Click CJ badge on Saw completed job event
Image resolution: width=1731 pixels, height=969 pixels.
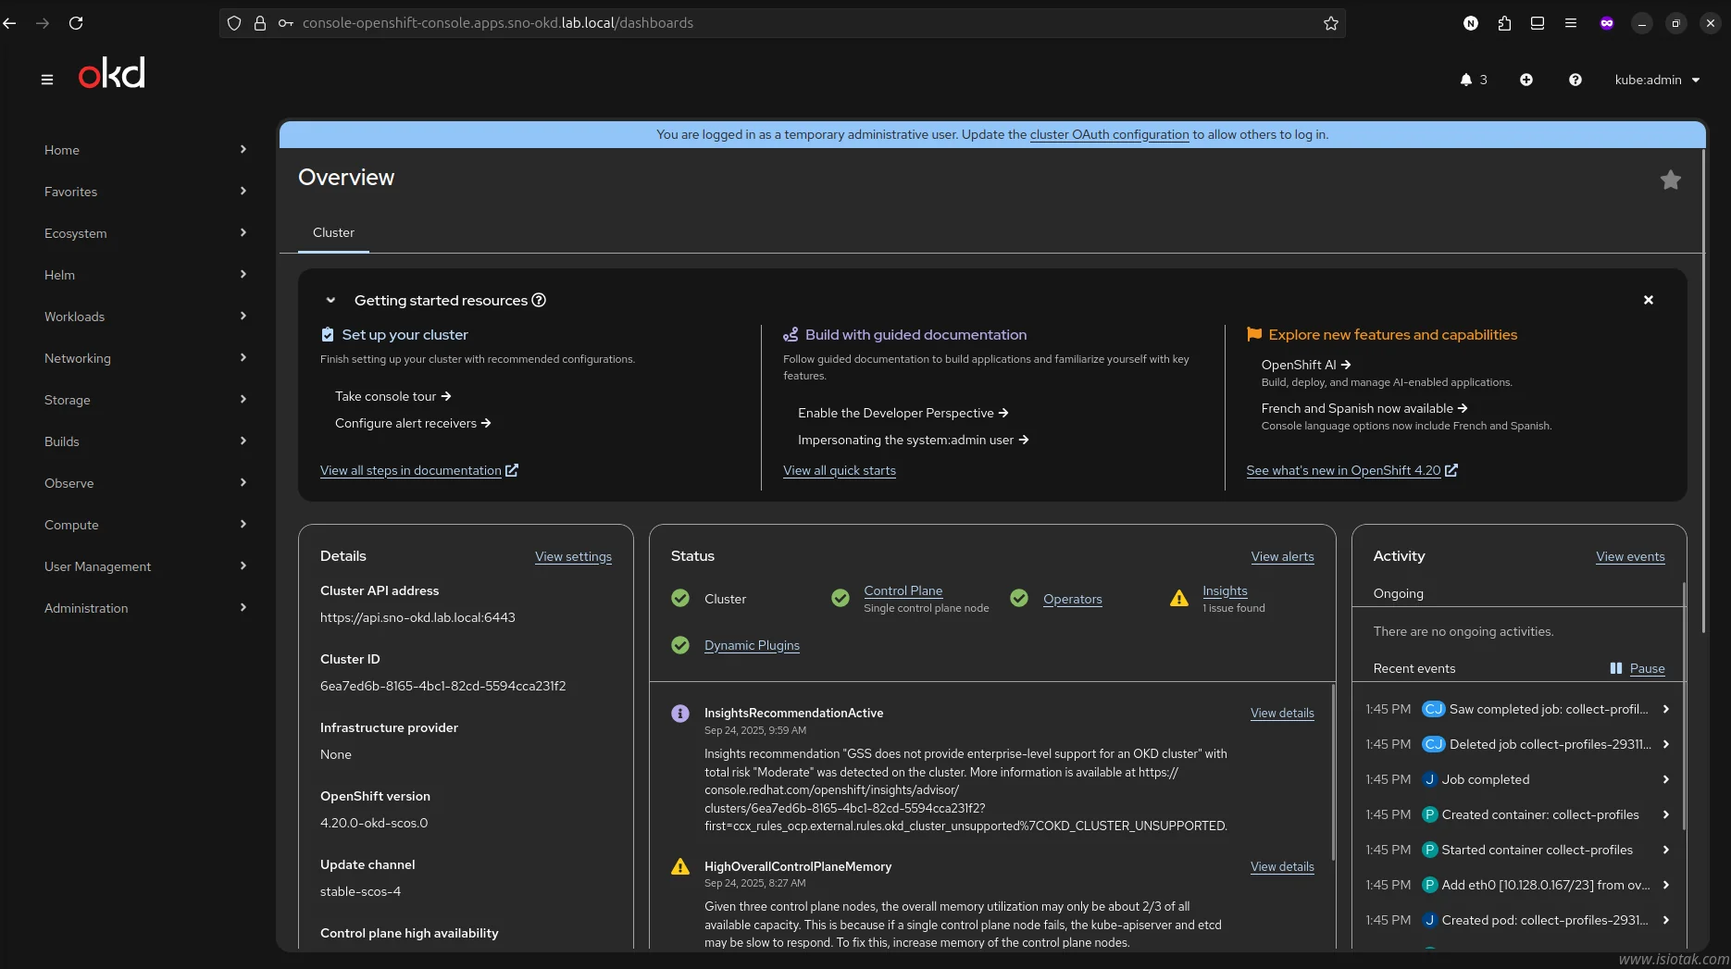click(x=1433, y=709)
